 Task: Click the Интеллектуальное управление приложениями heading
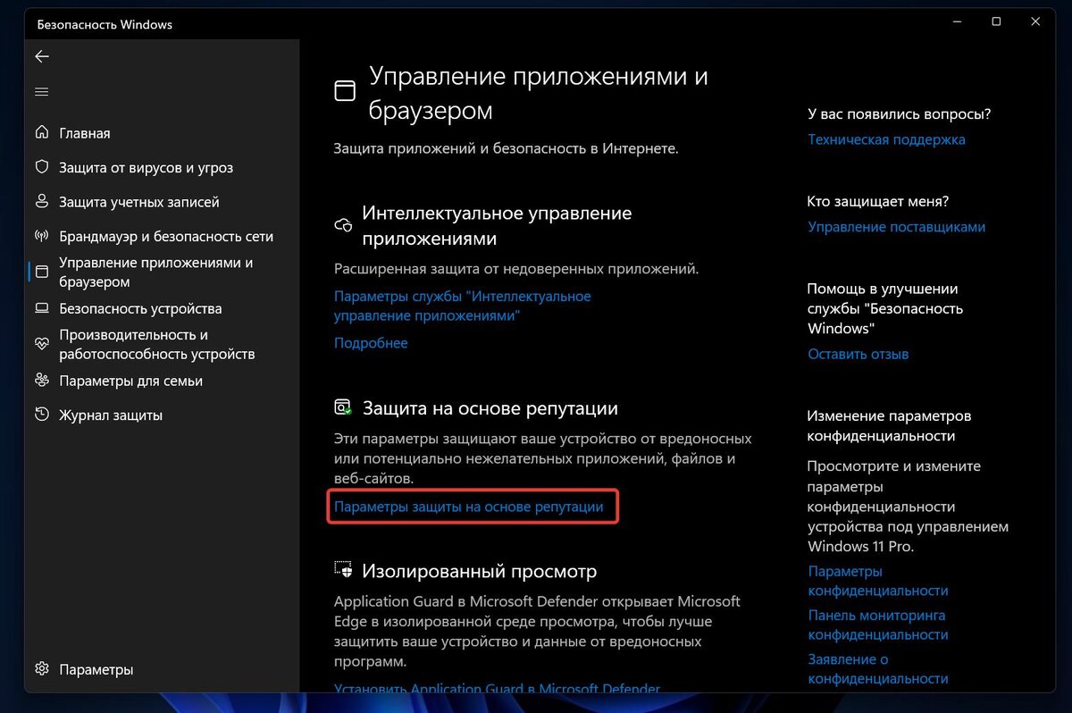[x=497, y=226]
